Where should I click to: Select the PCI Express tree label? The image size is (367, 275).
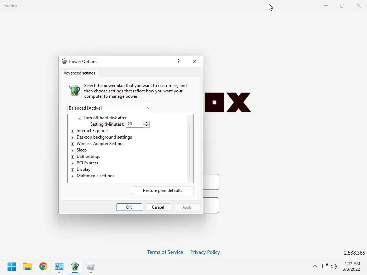point(87,163)
